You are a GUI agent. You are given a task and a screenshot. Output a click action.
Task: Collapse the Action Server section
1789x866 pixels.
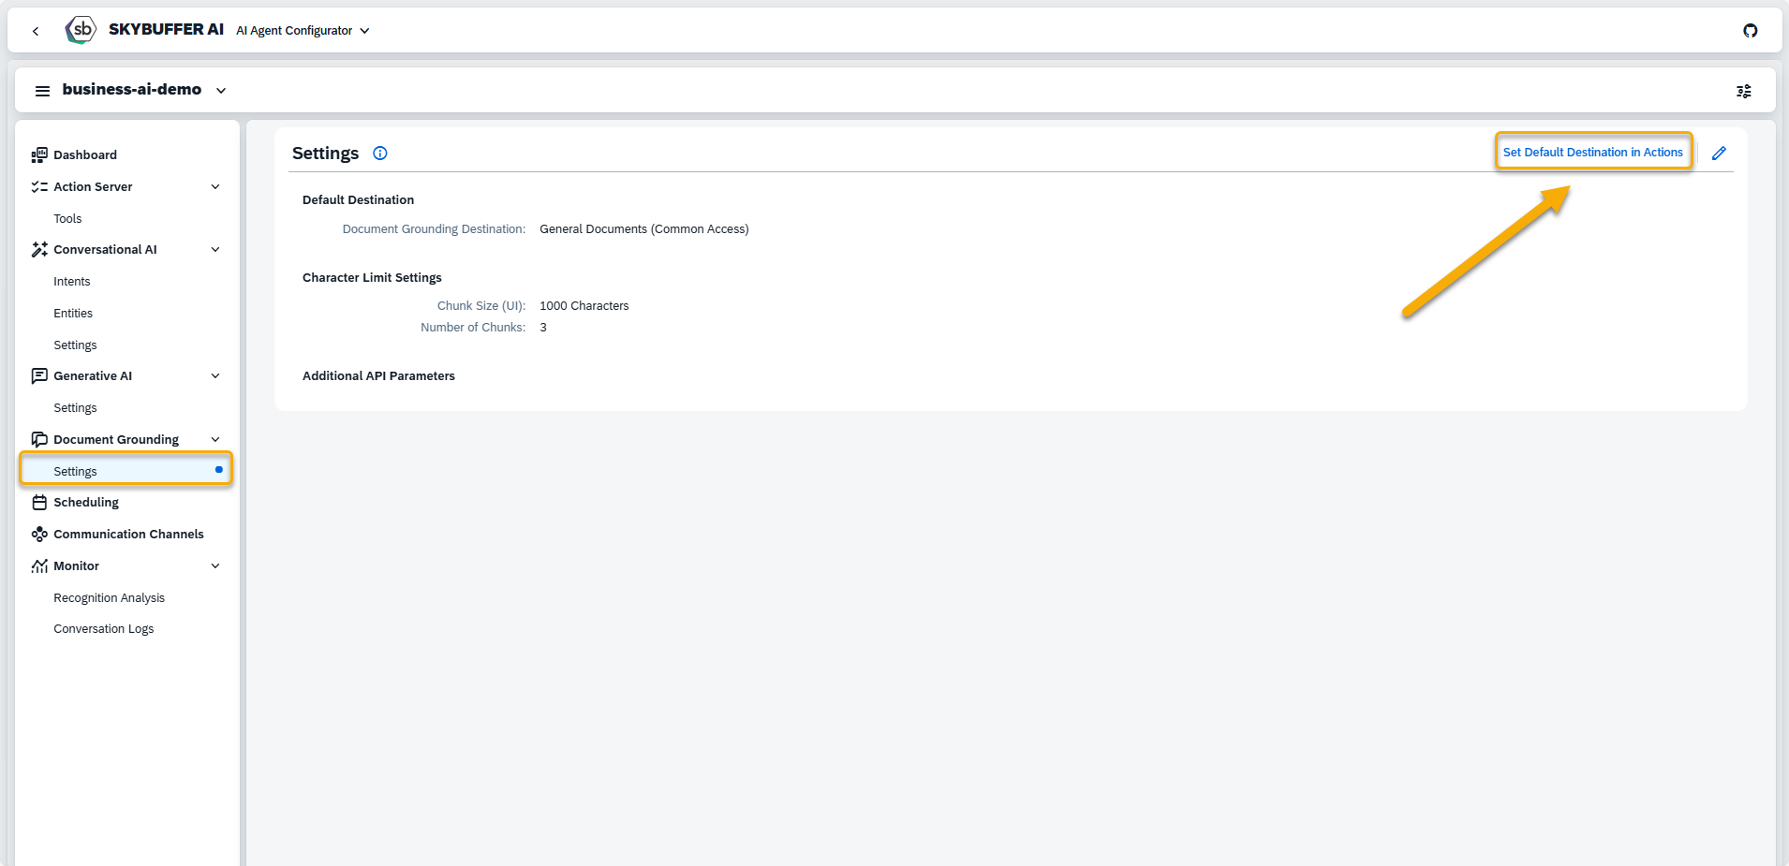click(215, 187)
